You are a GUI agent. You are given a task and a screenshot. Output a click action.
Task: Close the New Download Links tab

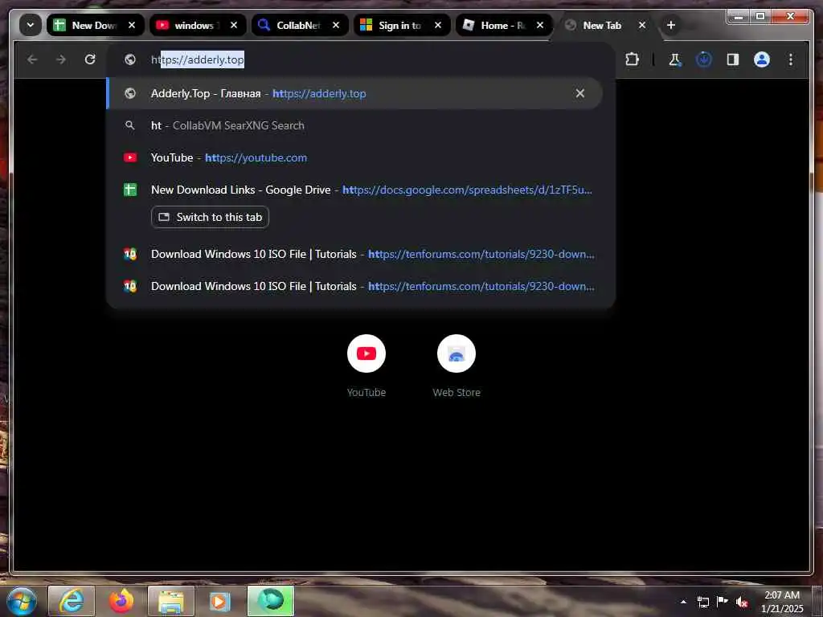pos(132,25)
